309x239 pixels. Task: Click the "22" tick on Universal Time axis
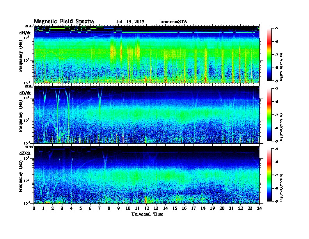241,208
